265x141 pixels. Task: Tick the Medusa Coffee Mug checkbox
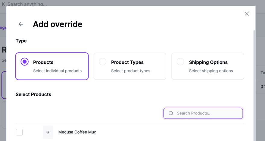(19, 132)
